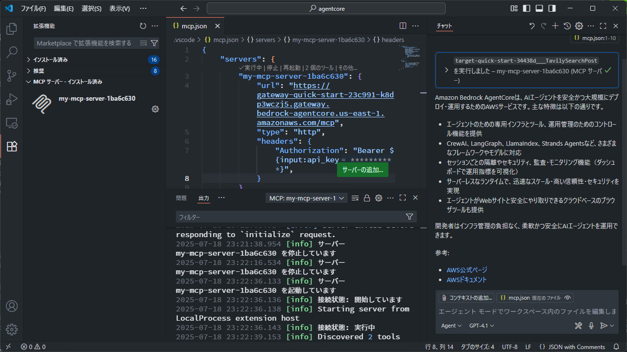Expand the TavilySearchPost tool call details

[x=446, y=70]
